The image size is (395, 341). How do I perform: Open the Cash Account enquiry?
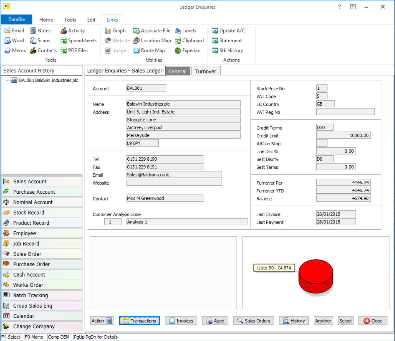(x=42, y=274)
